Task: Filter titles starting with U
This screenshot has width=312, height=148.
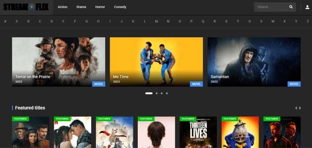Action: click(x=249, y=21)
